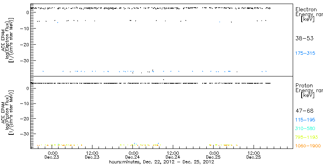
Task: Click the proton panel -10 y-axis label
Action: [x=24, y=104]
